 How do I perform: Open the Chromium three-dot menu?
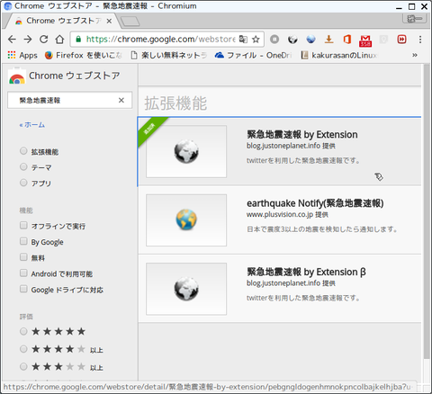420,40
